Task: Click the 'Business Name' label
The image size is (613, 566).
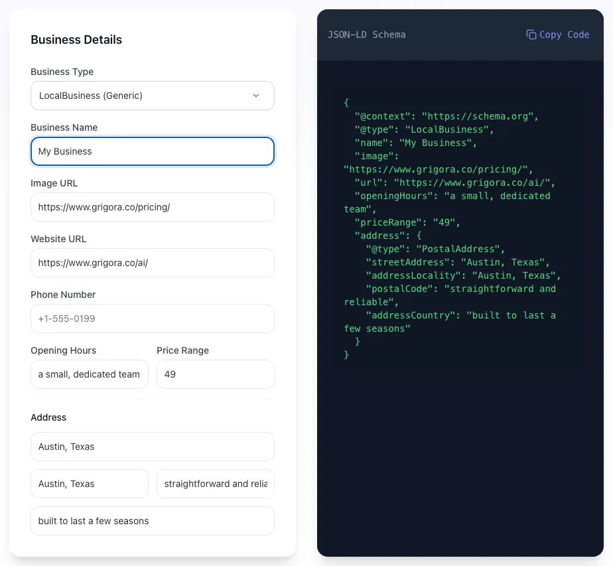Action: point(64,127)
